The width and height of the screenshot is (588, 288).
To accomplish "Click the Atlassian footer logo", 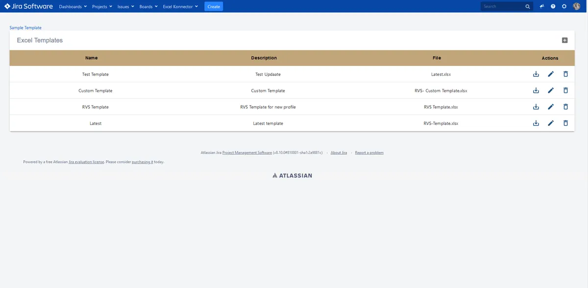I will pos(292,175).
